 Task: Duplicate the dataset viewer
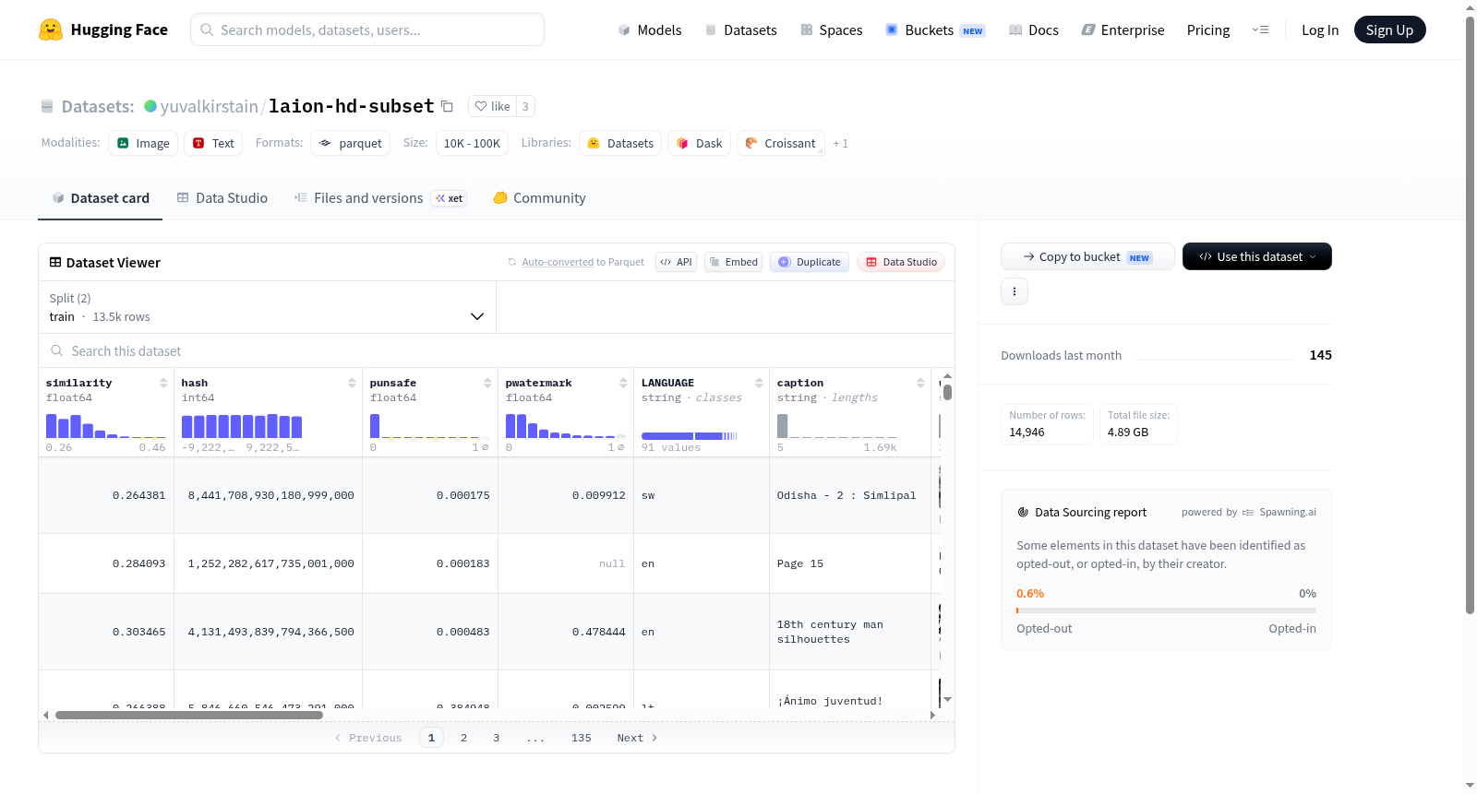[810, 262]
